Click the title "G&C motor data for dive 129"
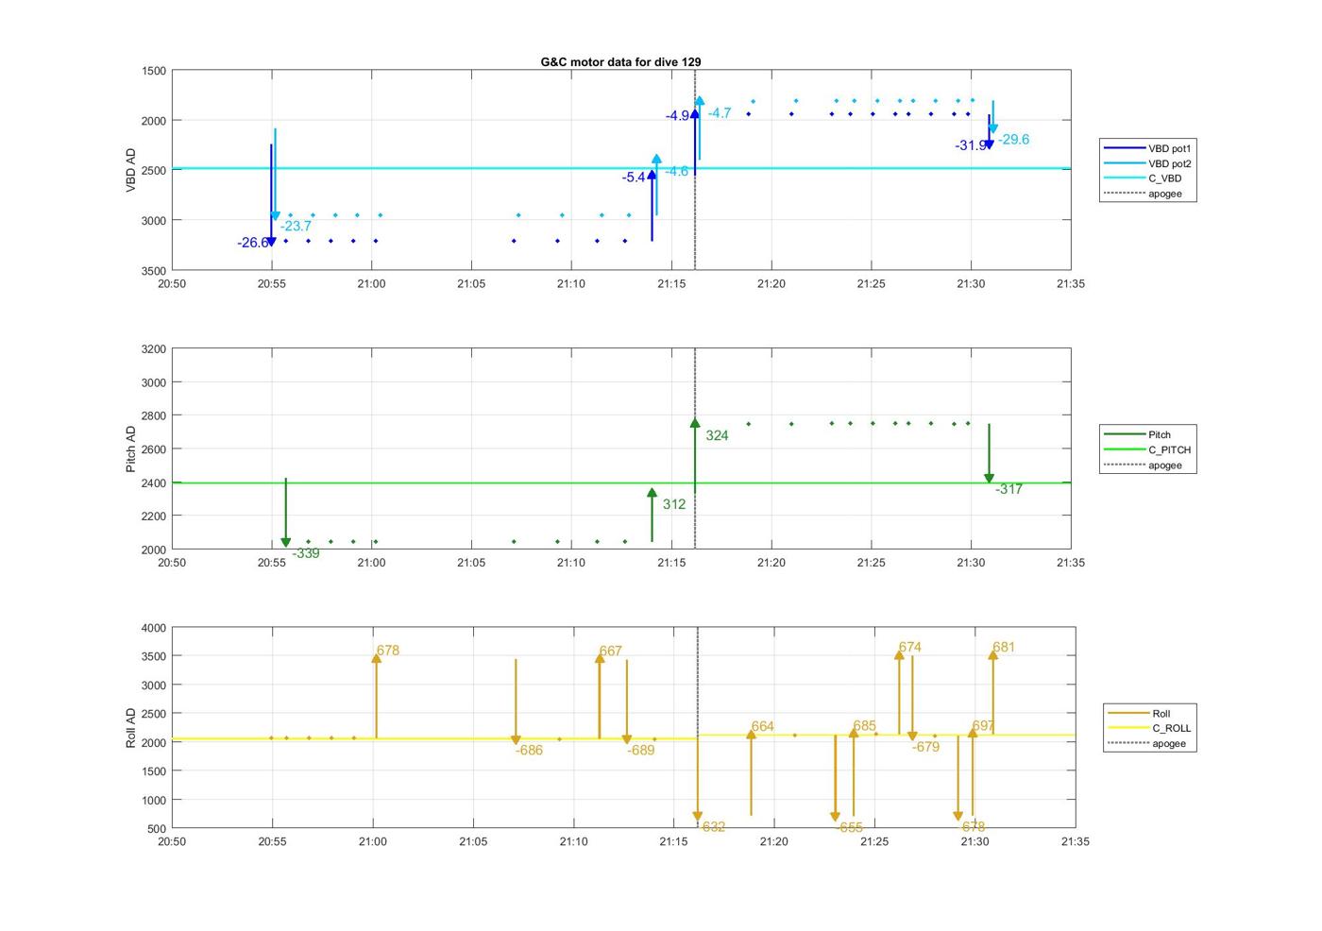1322x931 pixels. (x=620, y=61)
